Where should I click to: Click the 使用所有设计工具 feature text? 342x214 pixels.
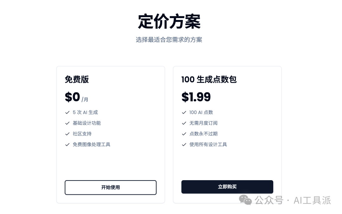pos(208,144)
